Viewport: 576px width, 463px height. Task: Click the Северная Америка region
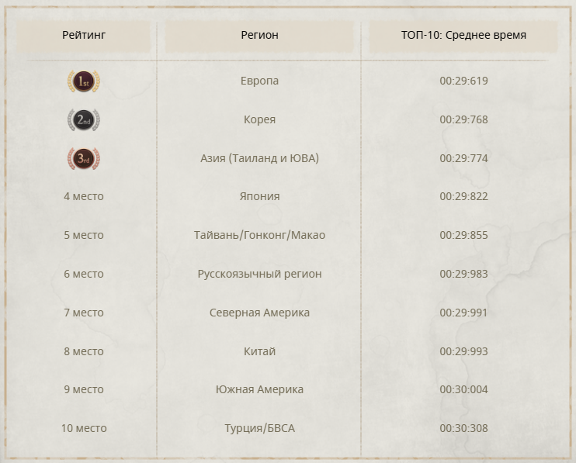(259, 313)
